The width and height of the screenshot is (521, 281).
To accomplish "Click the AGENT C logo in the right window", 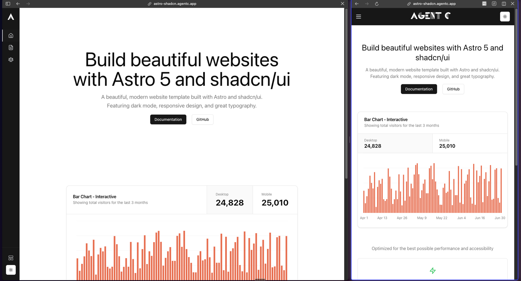I will [430, 16].
